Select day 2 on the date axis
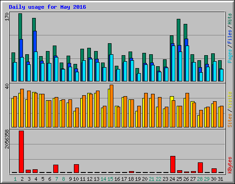This screenshot has width=235, height=184. click(22, 179)
